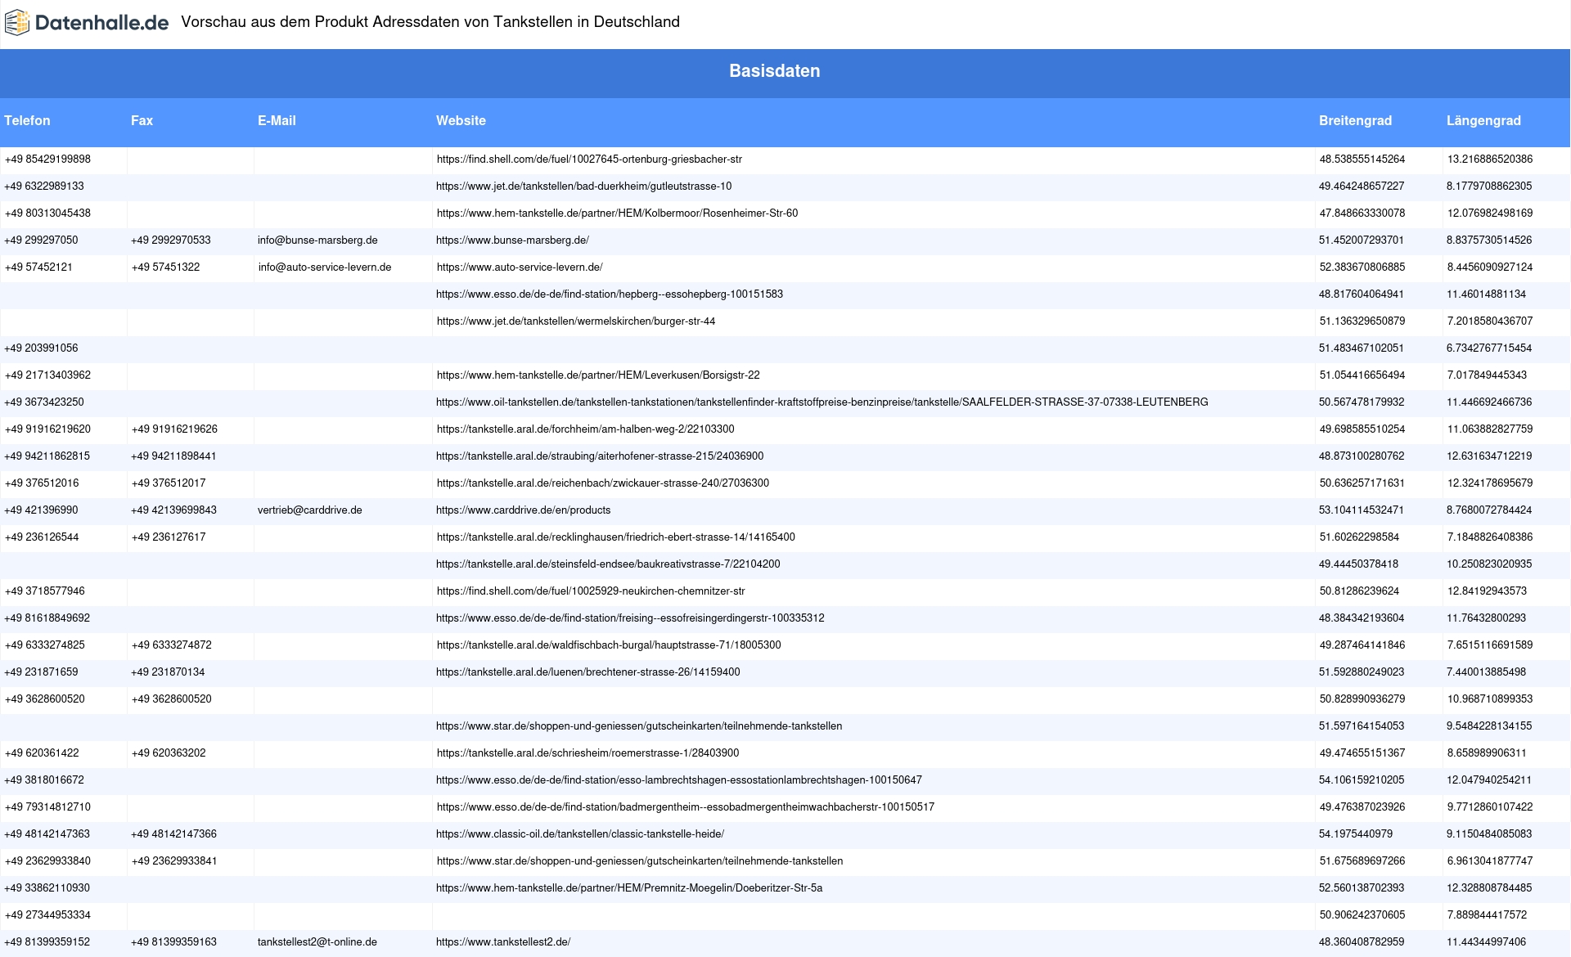
Task: Click fax number +49 620363202
Action: tap(169, 753)
